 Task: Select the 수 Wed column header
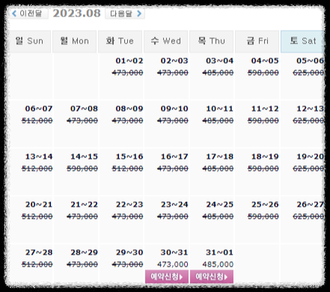(165, 41)
